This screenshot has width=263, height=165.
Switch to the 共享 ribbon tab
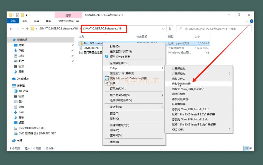36,21
